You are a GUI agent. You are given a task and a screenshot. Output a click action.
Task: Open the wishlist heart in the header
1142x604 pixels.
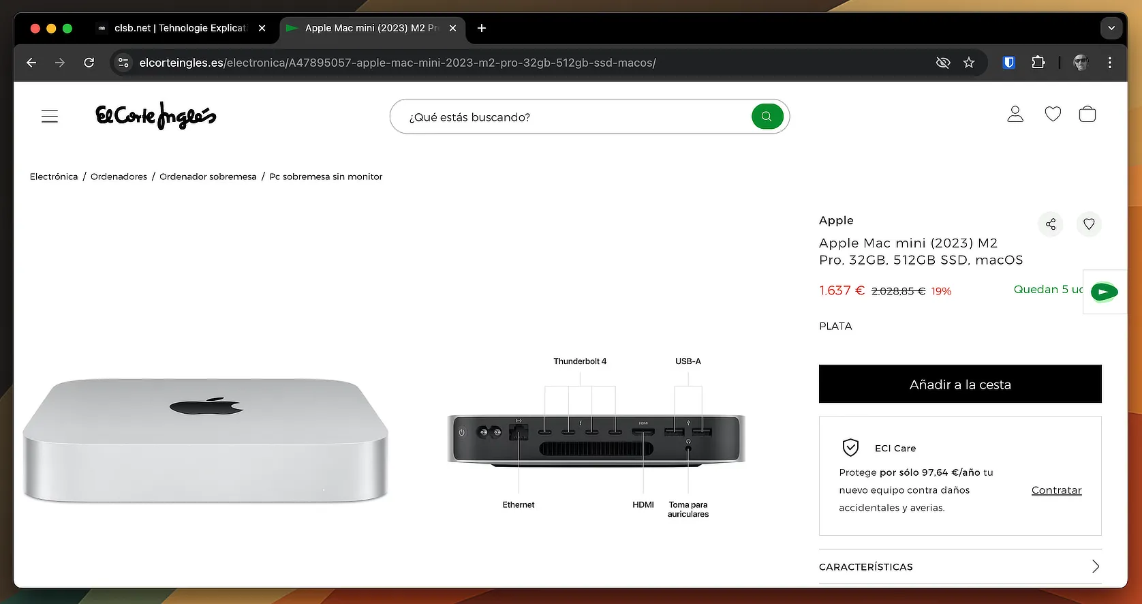[x=1053, y=115]
